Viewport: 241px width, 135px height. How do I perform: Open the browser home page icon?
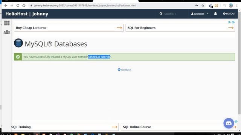[x=24, y=6]
